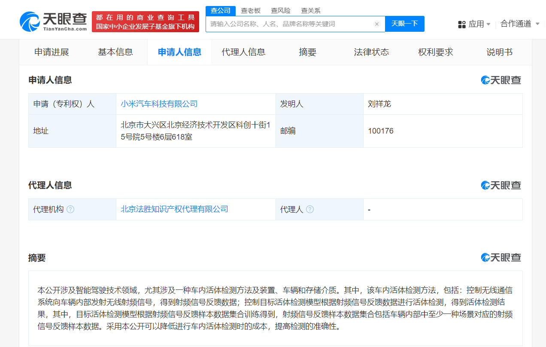Open the 说明书 tab

pyautogui.click(x=500, y=52)
